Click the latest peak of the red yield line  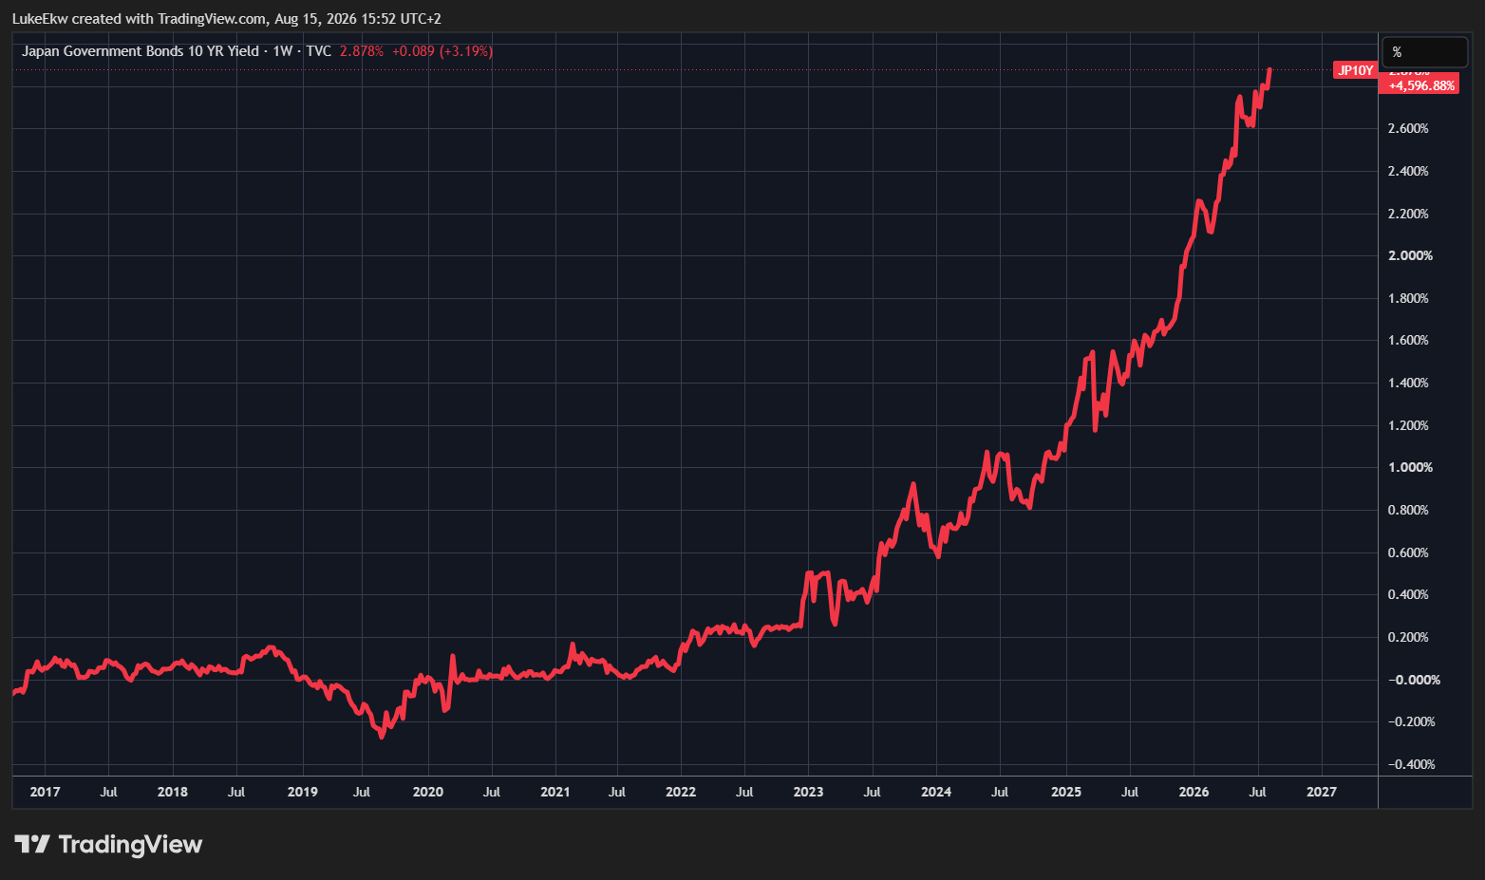click(1269, 70)
